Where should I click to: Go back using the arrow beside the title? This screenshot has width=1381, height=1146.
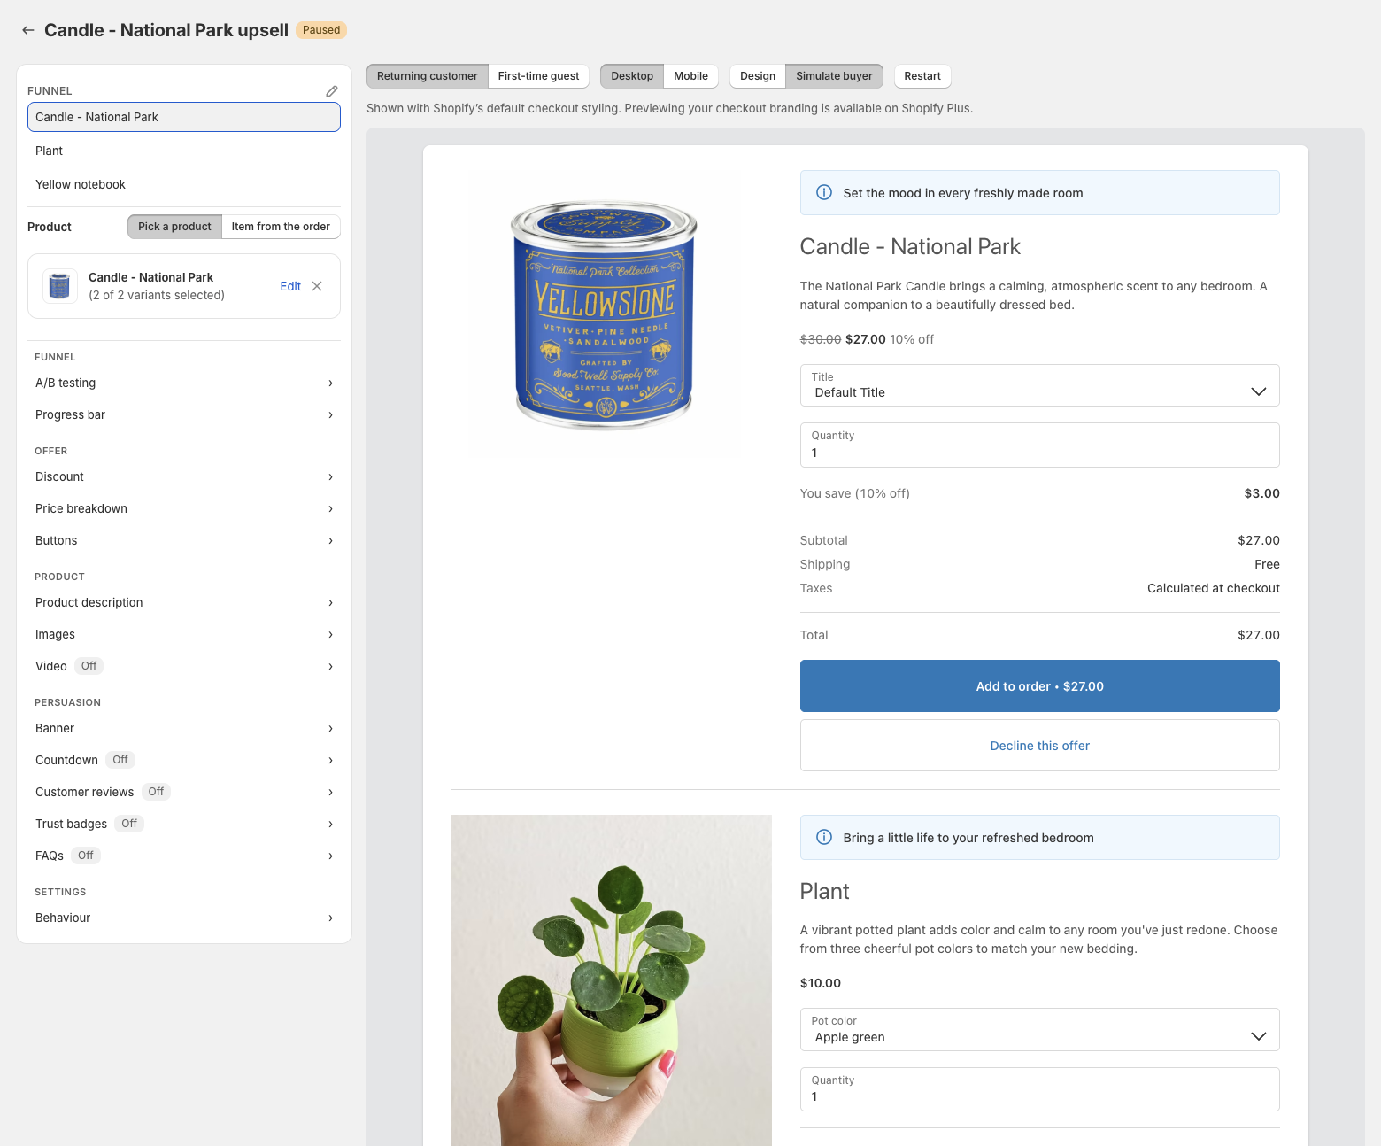(28, 30)
